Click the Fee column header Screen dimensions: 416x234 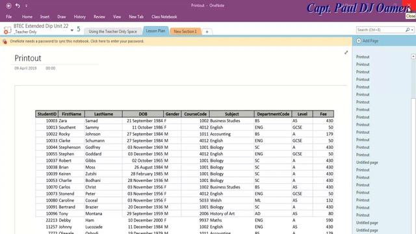click(323, 114)
